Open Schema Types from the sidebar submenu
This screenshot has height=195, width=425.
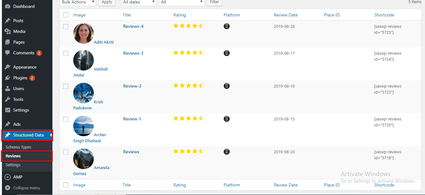click(x=18, y=147)
